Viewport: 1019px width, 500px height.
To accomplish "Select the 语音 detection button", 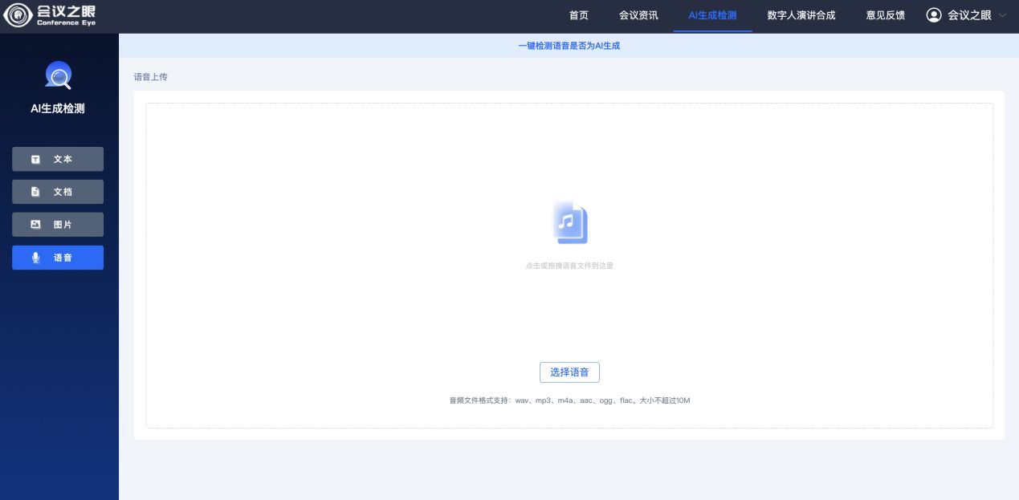I will tap(58, 258).
